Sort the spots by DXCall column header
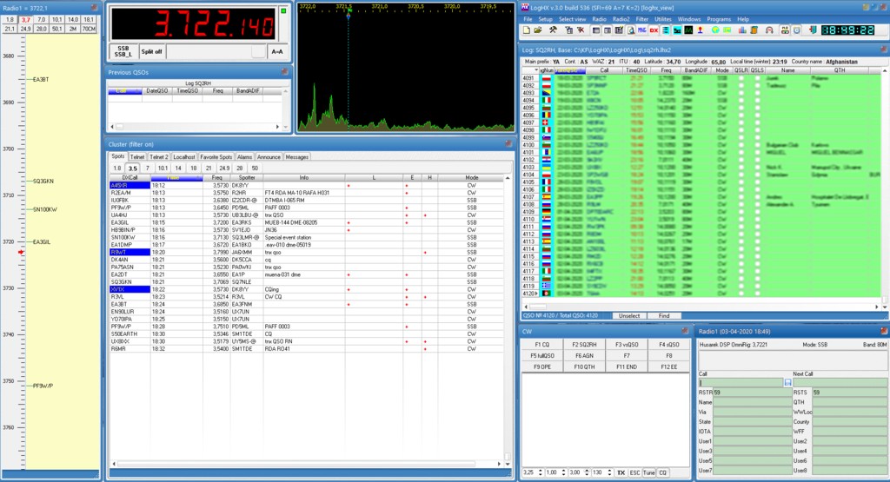Viewport: 890px width, 482px height. pos(130,177)
